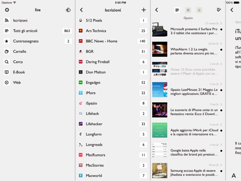Go back from the article view

pyautogui.click(x=231, y=10)
